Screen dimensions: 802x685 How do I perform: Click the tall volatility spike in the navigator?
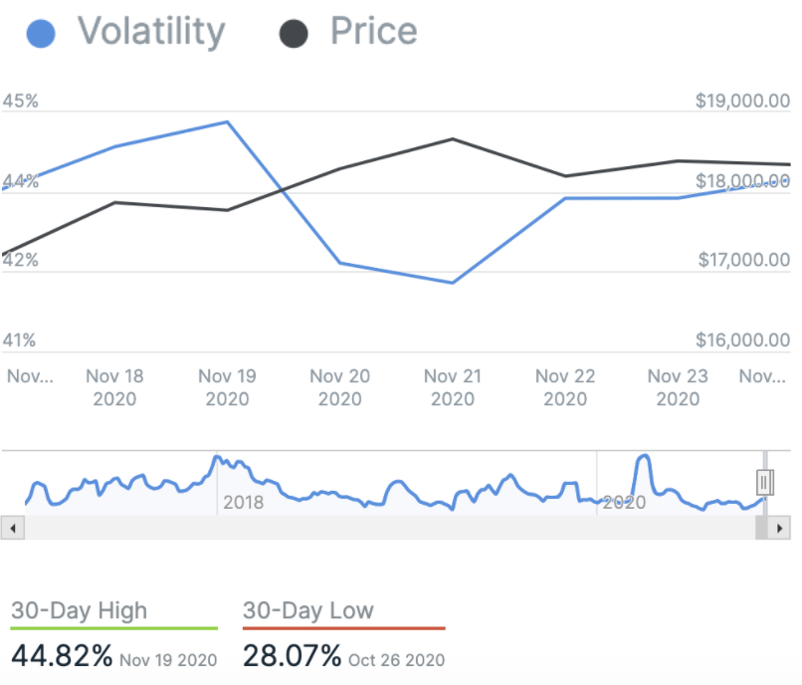tap(643, 458)
